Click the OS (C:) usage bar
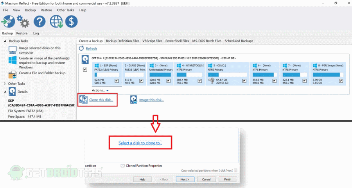The image size is (352, 188). tap(227, 75)
